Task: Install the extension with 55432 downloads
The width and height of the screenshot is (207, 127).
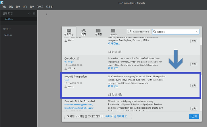Action: [x=193, y=41]
